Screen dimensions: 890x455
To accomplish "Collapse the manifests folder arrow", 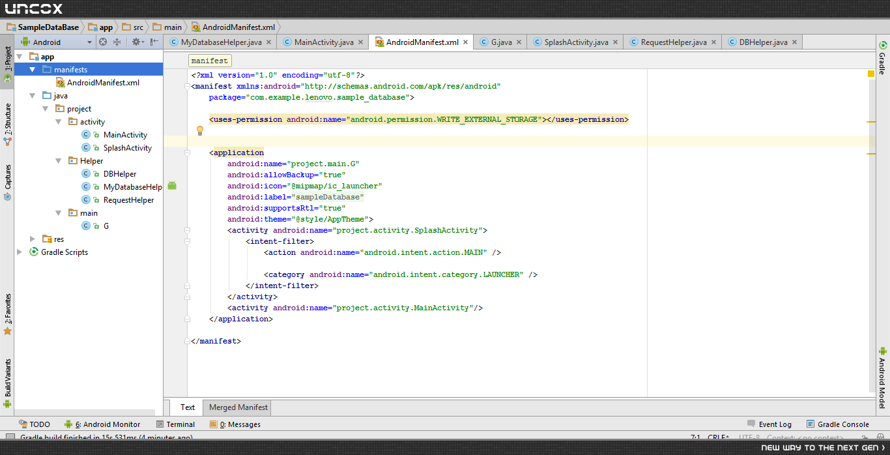I will (x=32, y=70).
